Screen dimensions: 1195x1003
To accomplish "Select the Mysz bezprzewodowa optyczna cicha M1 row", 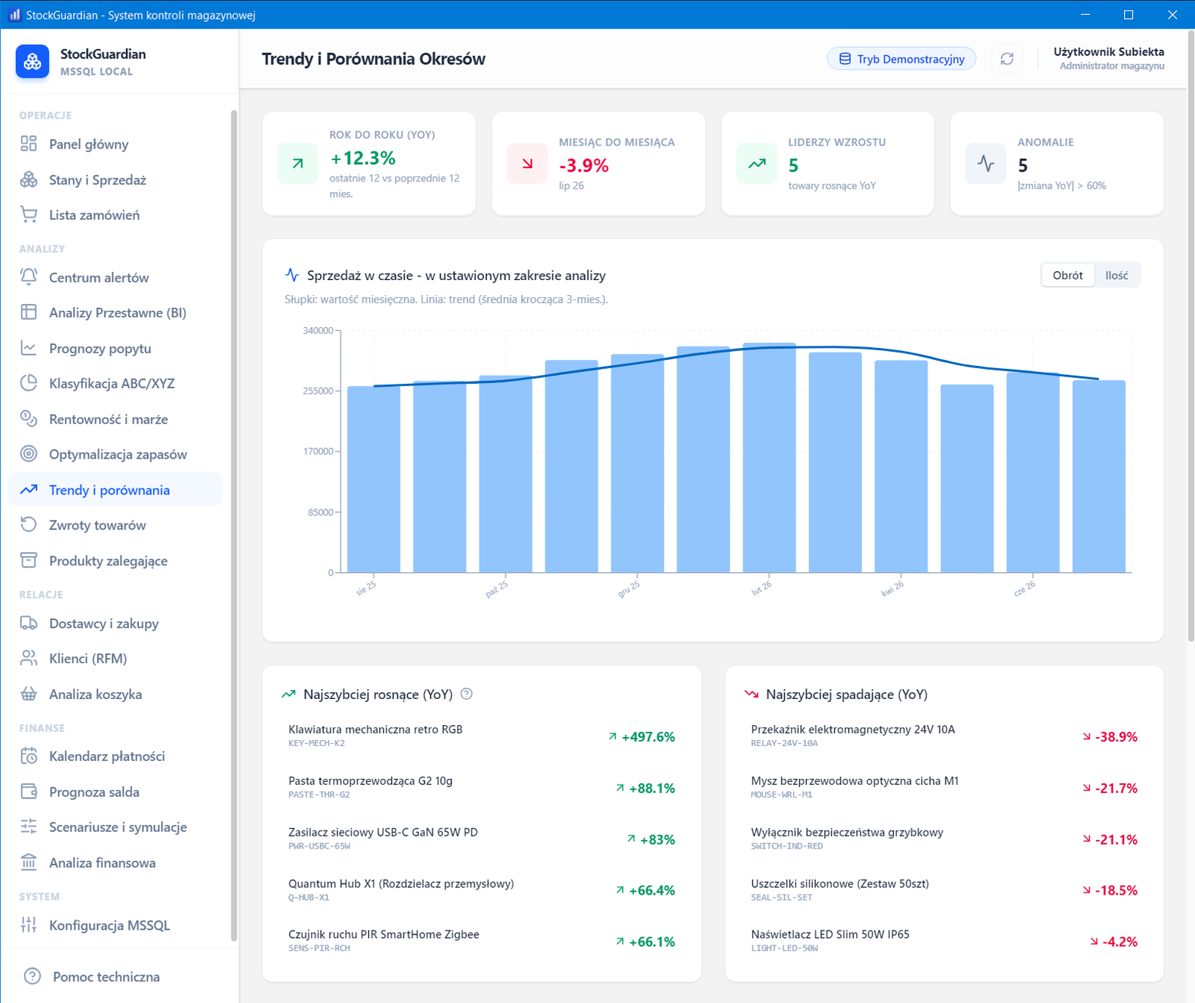I will pos(944,788).
